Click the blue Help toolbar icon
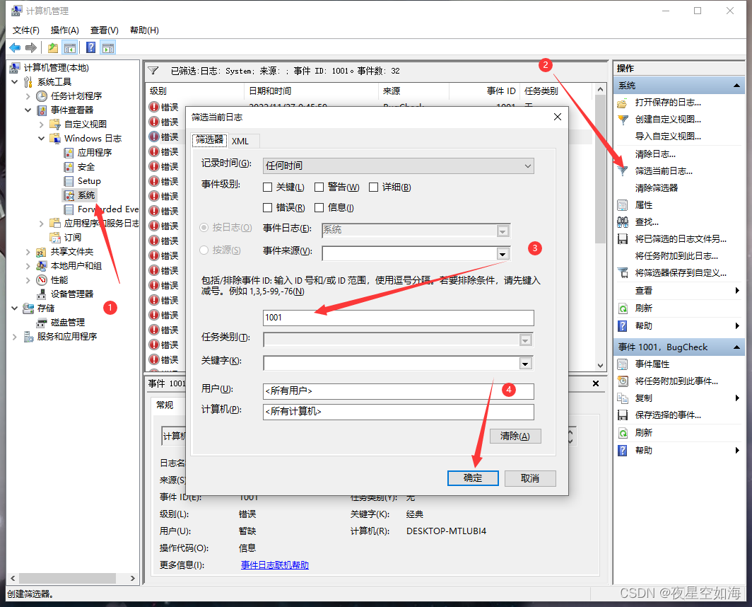Screen dimensions: 752x607 click(90, 47)
